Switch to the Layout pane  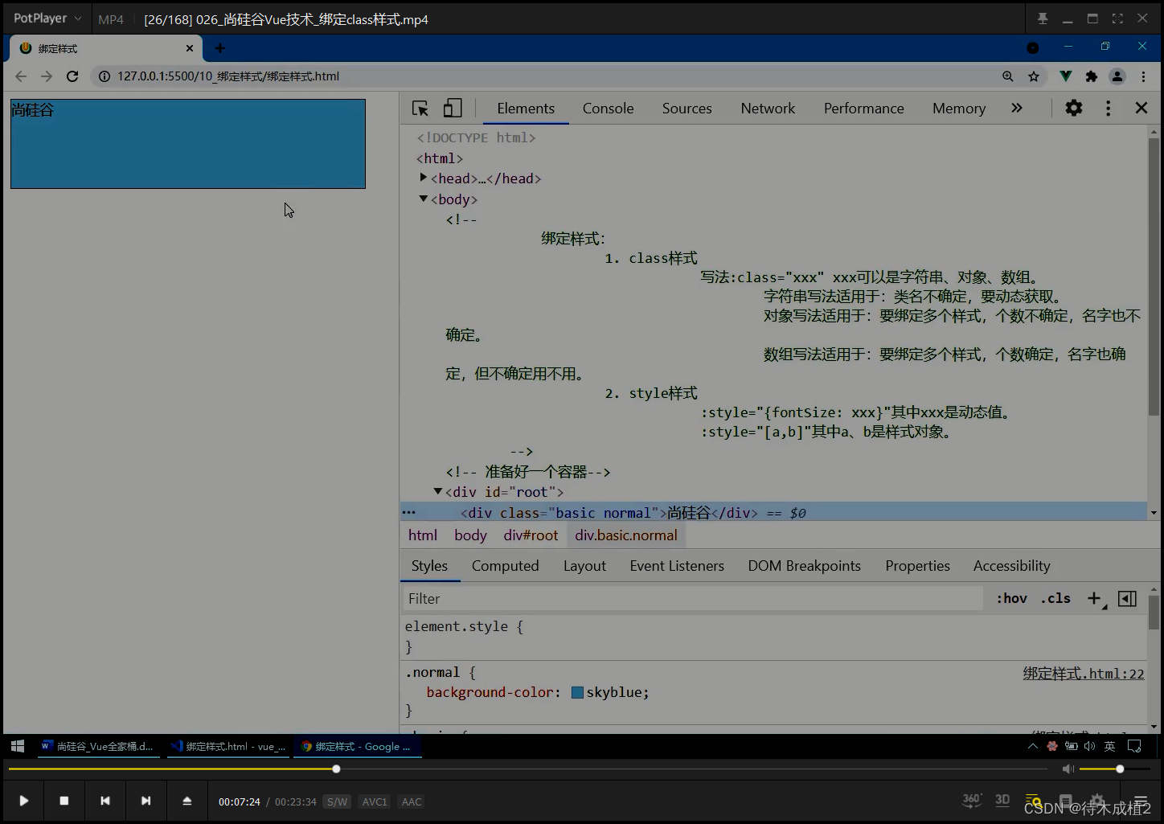pos(584,566)
